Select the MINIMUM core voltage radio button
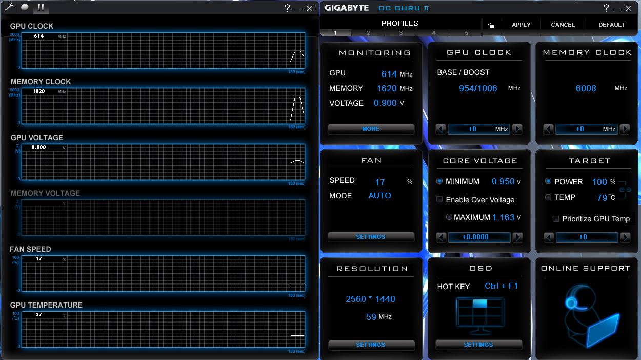 (x=440, y=181)
